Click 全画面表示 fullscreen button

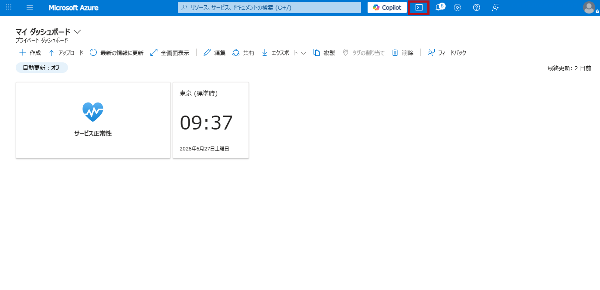coord(170,53)
